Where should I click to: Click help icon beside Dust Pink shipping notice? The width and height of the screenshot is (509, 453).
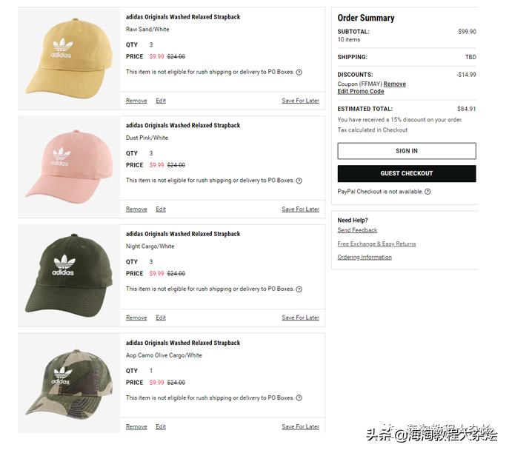299,181
